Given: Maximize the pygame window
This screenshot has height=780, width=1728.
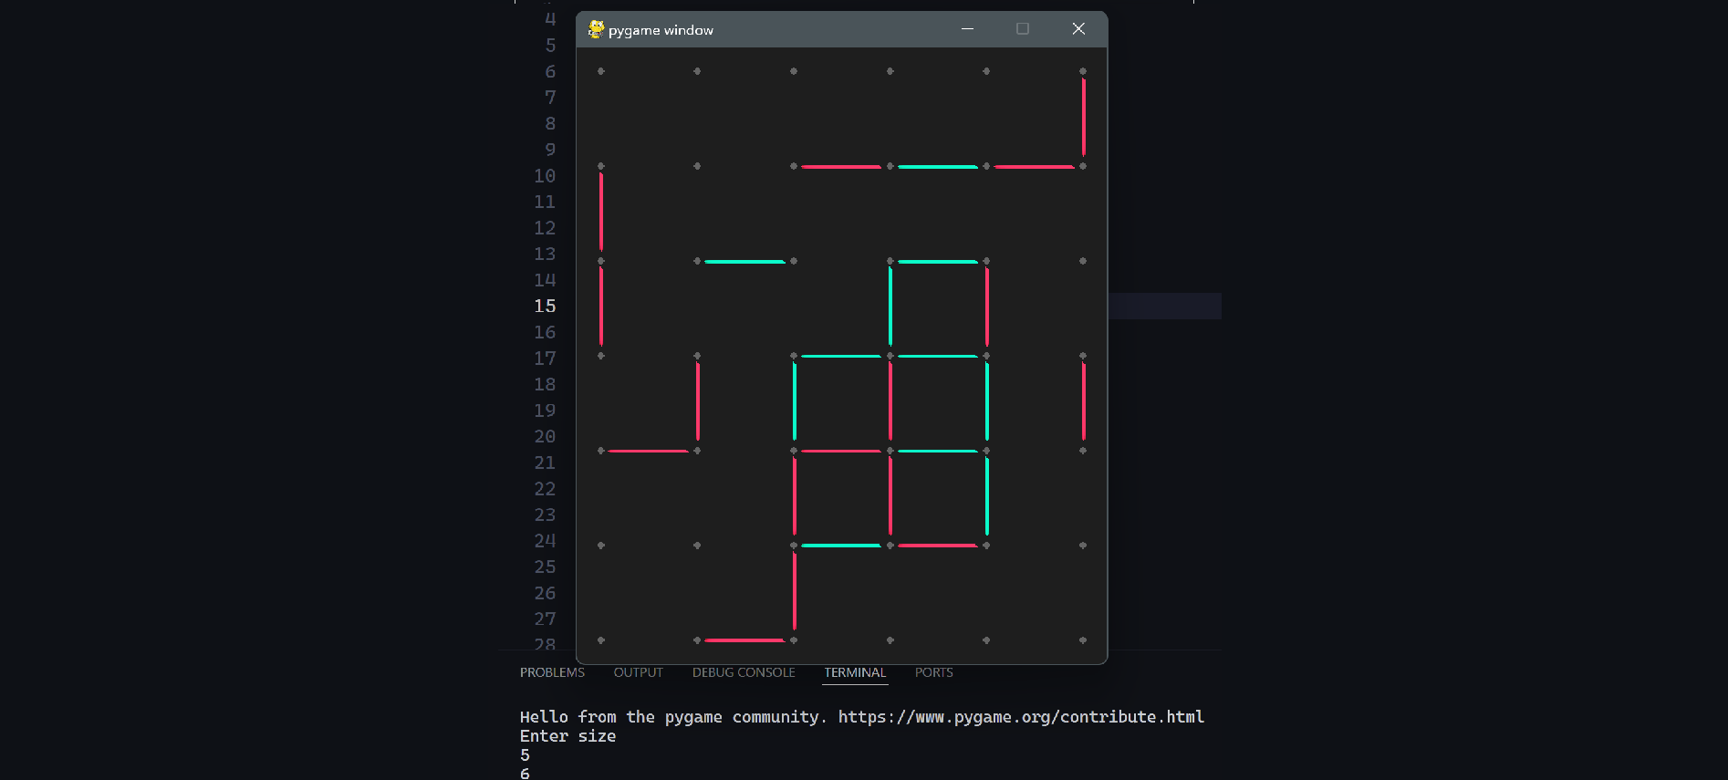Looking at the screenshot, I should [1023, 29].
